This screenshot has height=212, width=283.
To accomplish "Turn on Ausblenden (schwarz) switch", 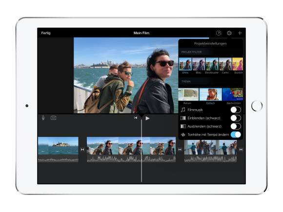I will coord(236,126).
